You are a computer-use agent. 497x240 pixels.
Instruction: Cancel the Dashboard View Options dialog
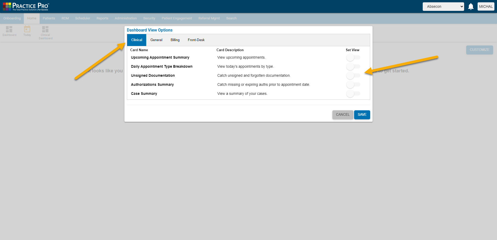click(x=342, y=114)
